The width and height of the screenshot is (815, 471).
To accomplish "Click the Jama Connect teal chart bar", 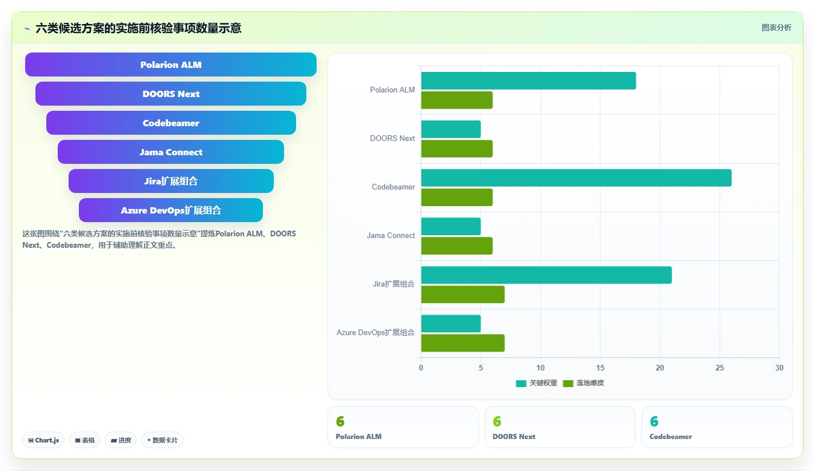I will pyautogui.click(x=451, y=226).
